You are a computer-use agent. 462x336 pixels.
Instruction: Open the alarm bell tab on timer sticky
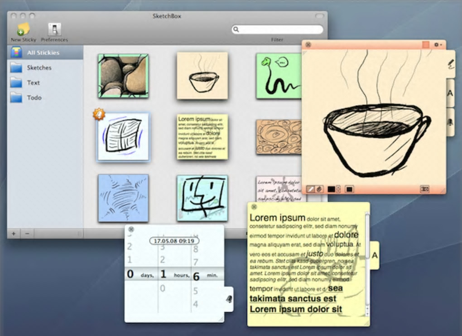[229, 299]
